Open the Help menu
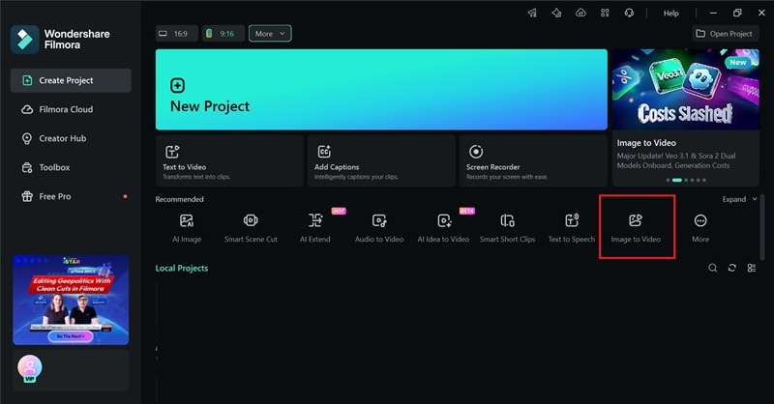 670,14
